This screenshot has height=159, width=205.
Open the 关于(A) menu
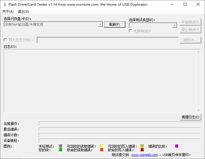8,12
